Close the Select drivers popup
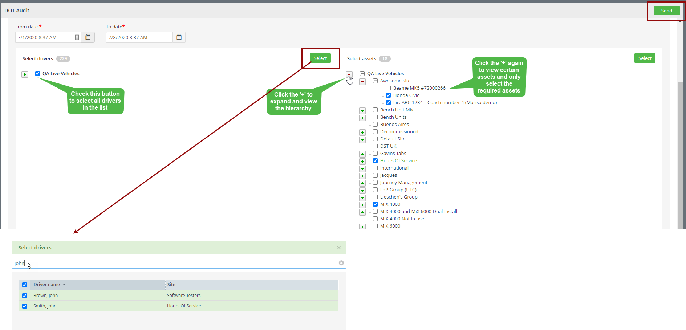 pos(339,248)
